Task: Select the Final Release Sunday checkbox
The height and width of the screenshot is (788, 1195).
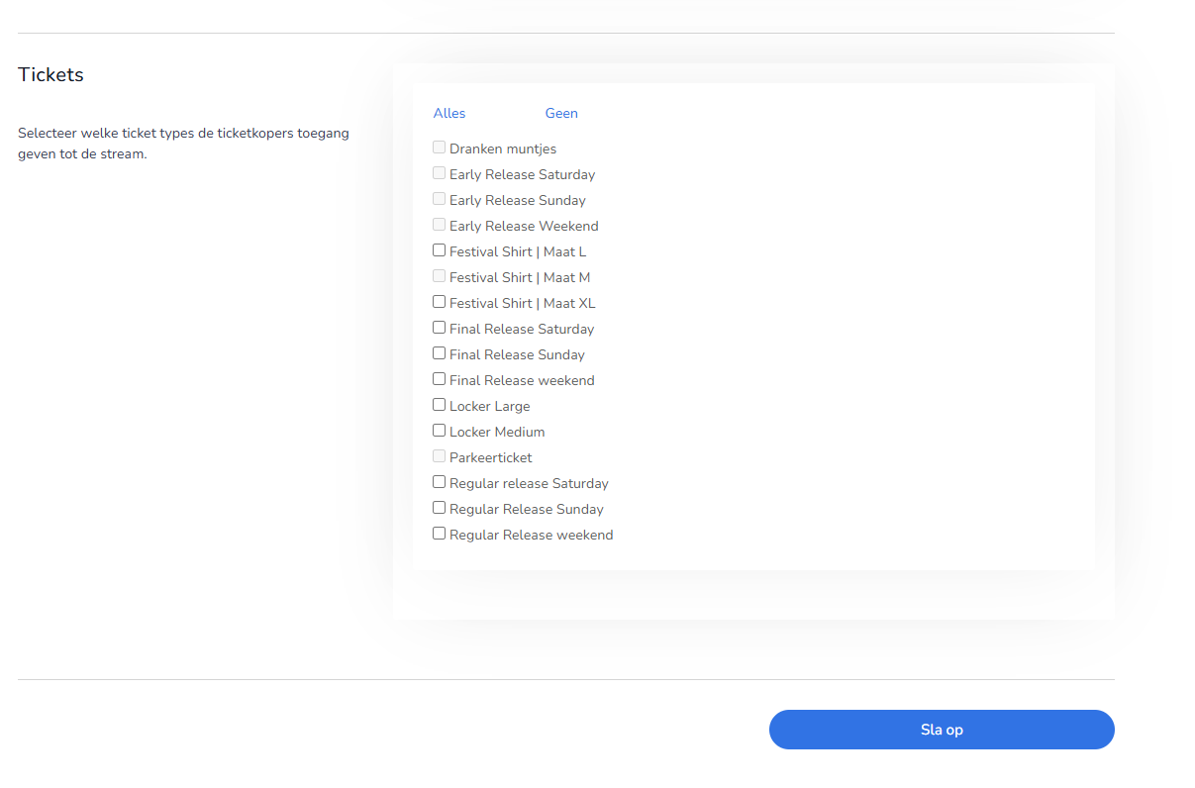Action: (x=440, y=353)
